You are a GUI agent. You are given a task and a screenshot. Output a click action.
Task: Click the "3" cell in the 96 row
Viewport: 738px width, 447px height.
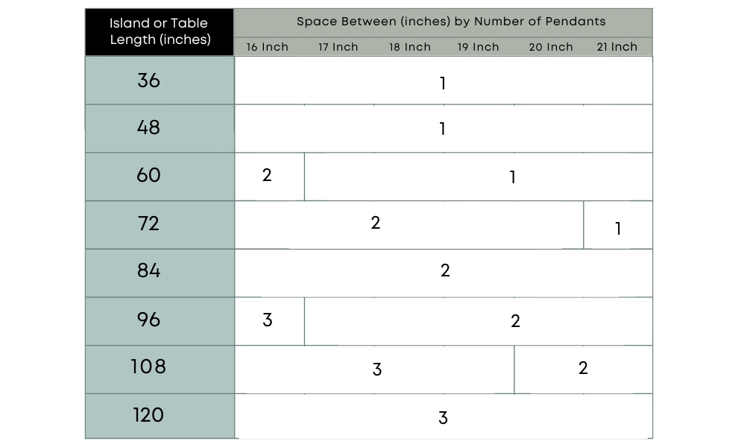268,320
